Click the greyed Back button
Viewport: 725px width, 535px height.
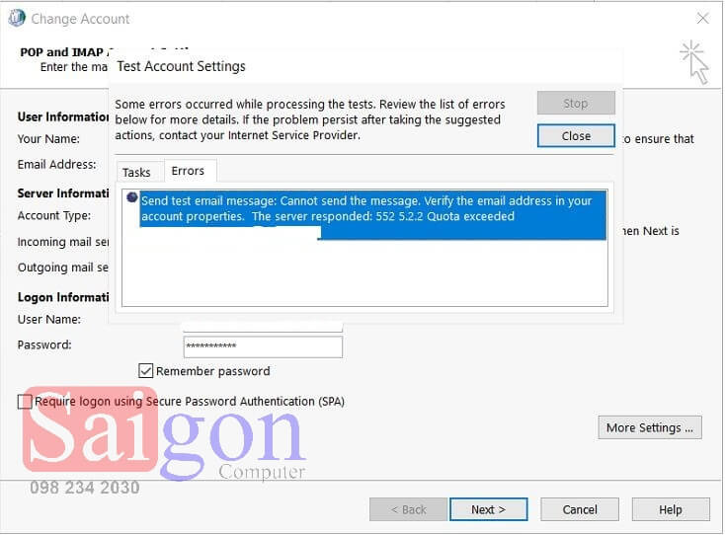point(408,509)
